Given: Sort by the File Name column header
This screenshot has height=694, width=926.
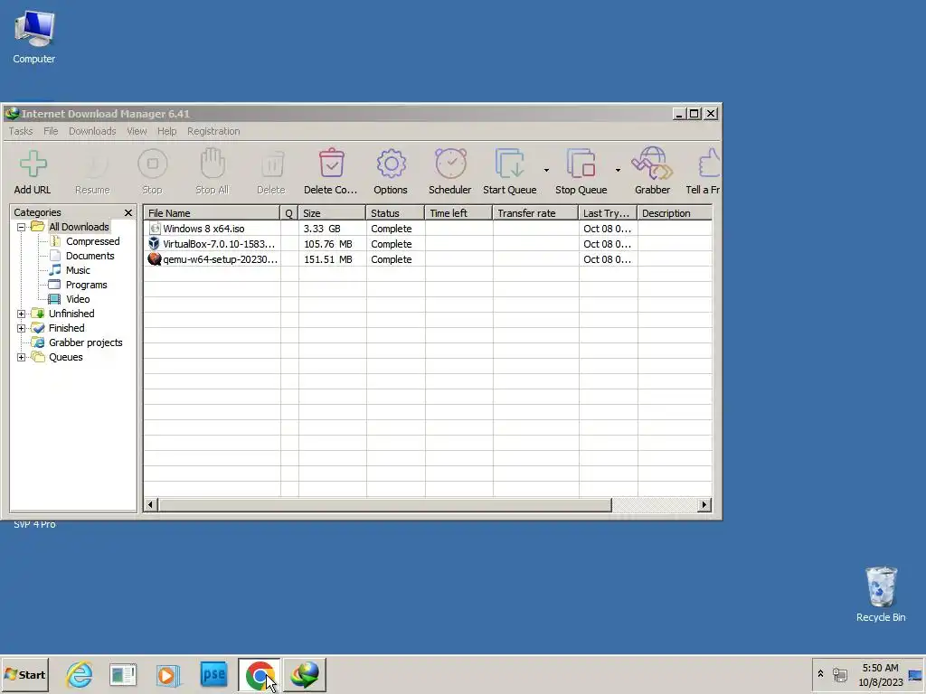Looking at the screenshot, I should tap(212, 213).
